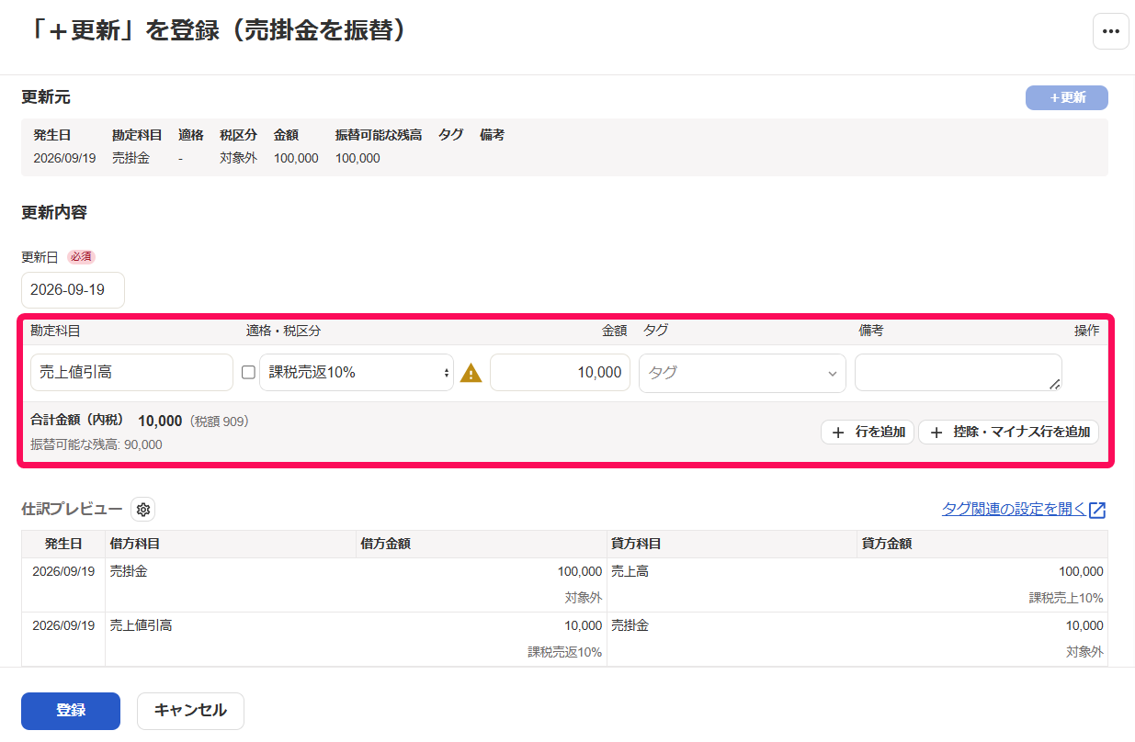Open the 課税売返10% tax category dropdown
This screenshot has height=742, width=1135.
click(x=357, y=373)
